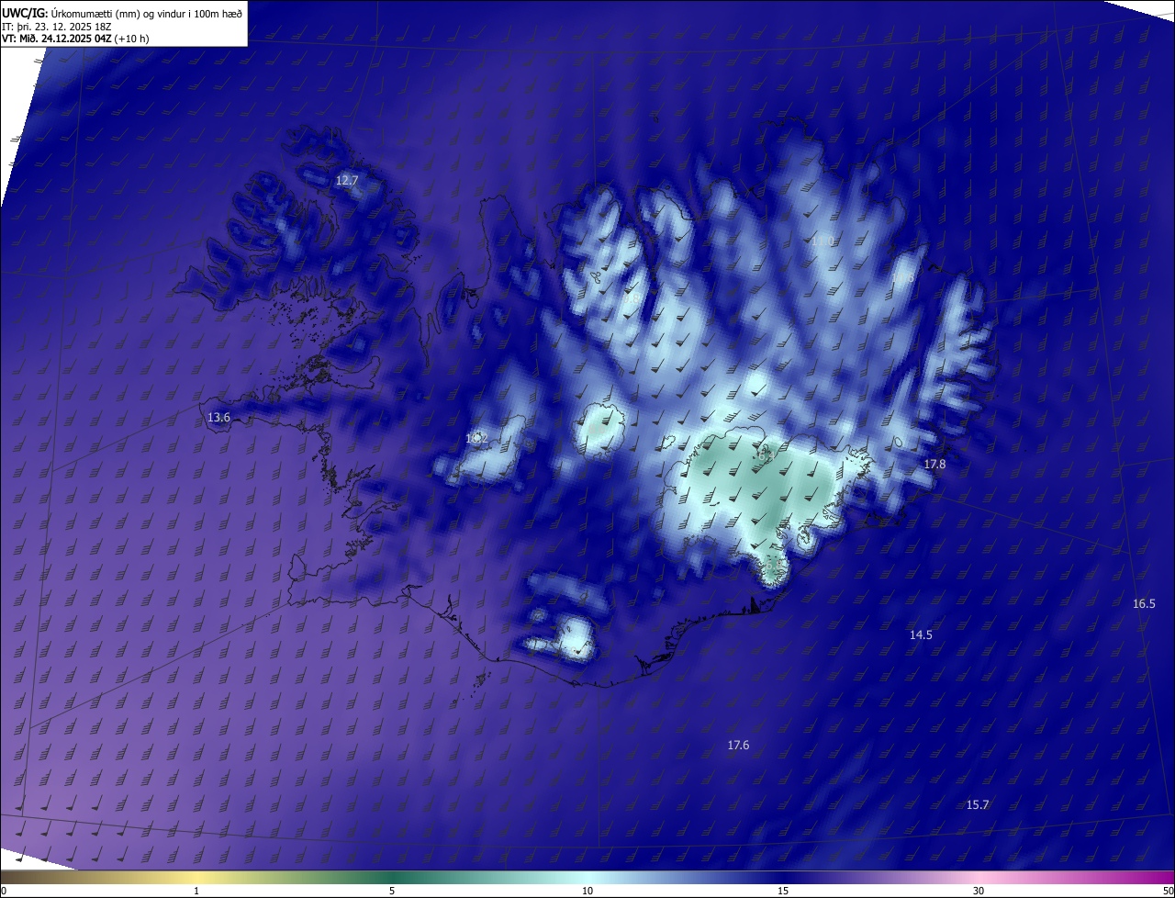Click the '10' label on the color scale
Screen dimensions: 1175x898
[x=587, y=891]
